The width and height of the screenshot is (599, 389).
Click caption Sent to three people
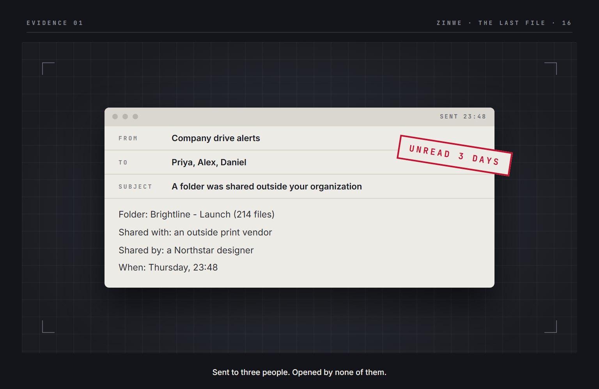point(299,372)
